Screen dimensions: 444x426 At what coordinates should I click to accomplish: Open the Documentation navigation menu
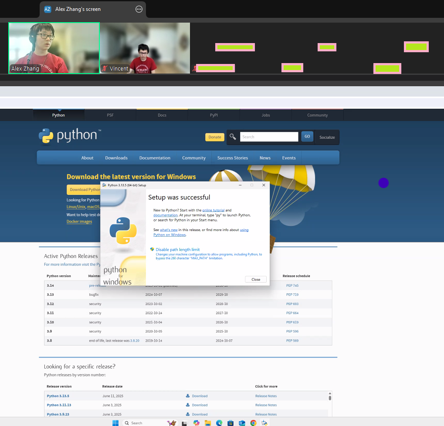click(x=155, y=158)
